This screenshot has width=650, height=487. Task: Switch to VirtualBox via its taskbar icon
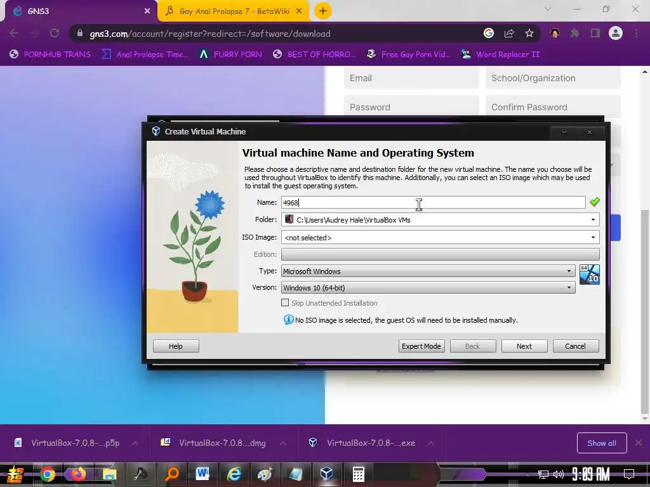[327, 474]
